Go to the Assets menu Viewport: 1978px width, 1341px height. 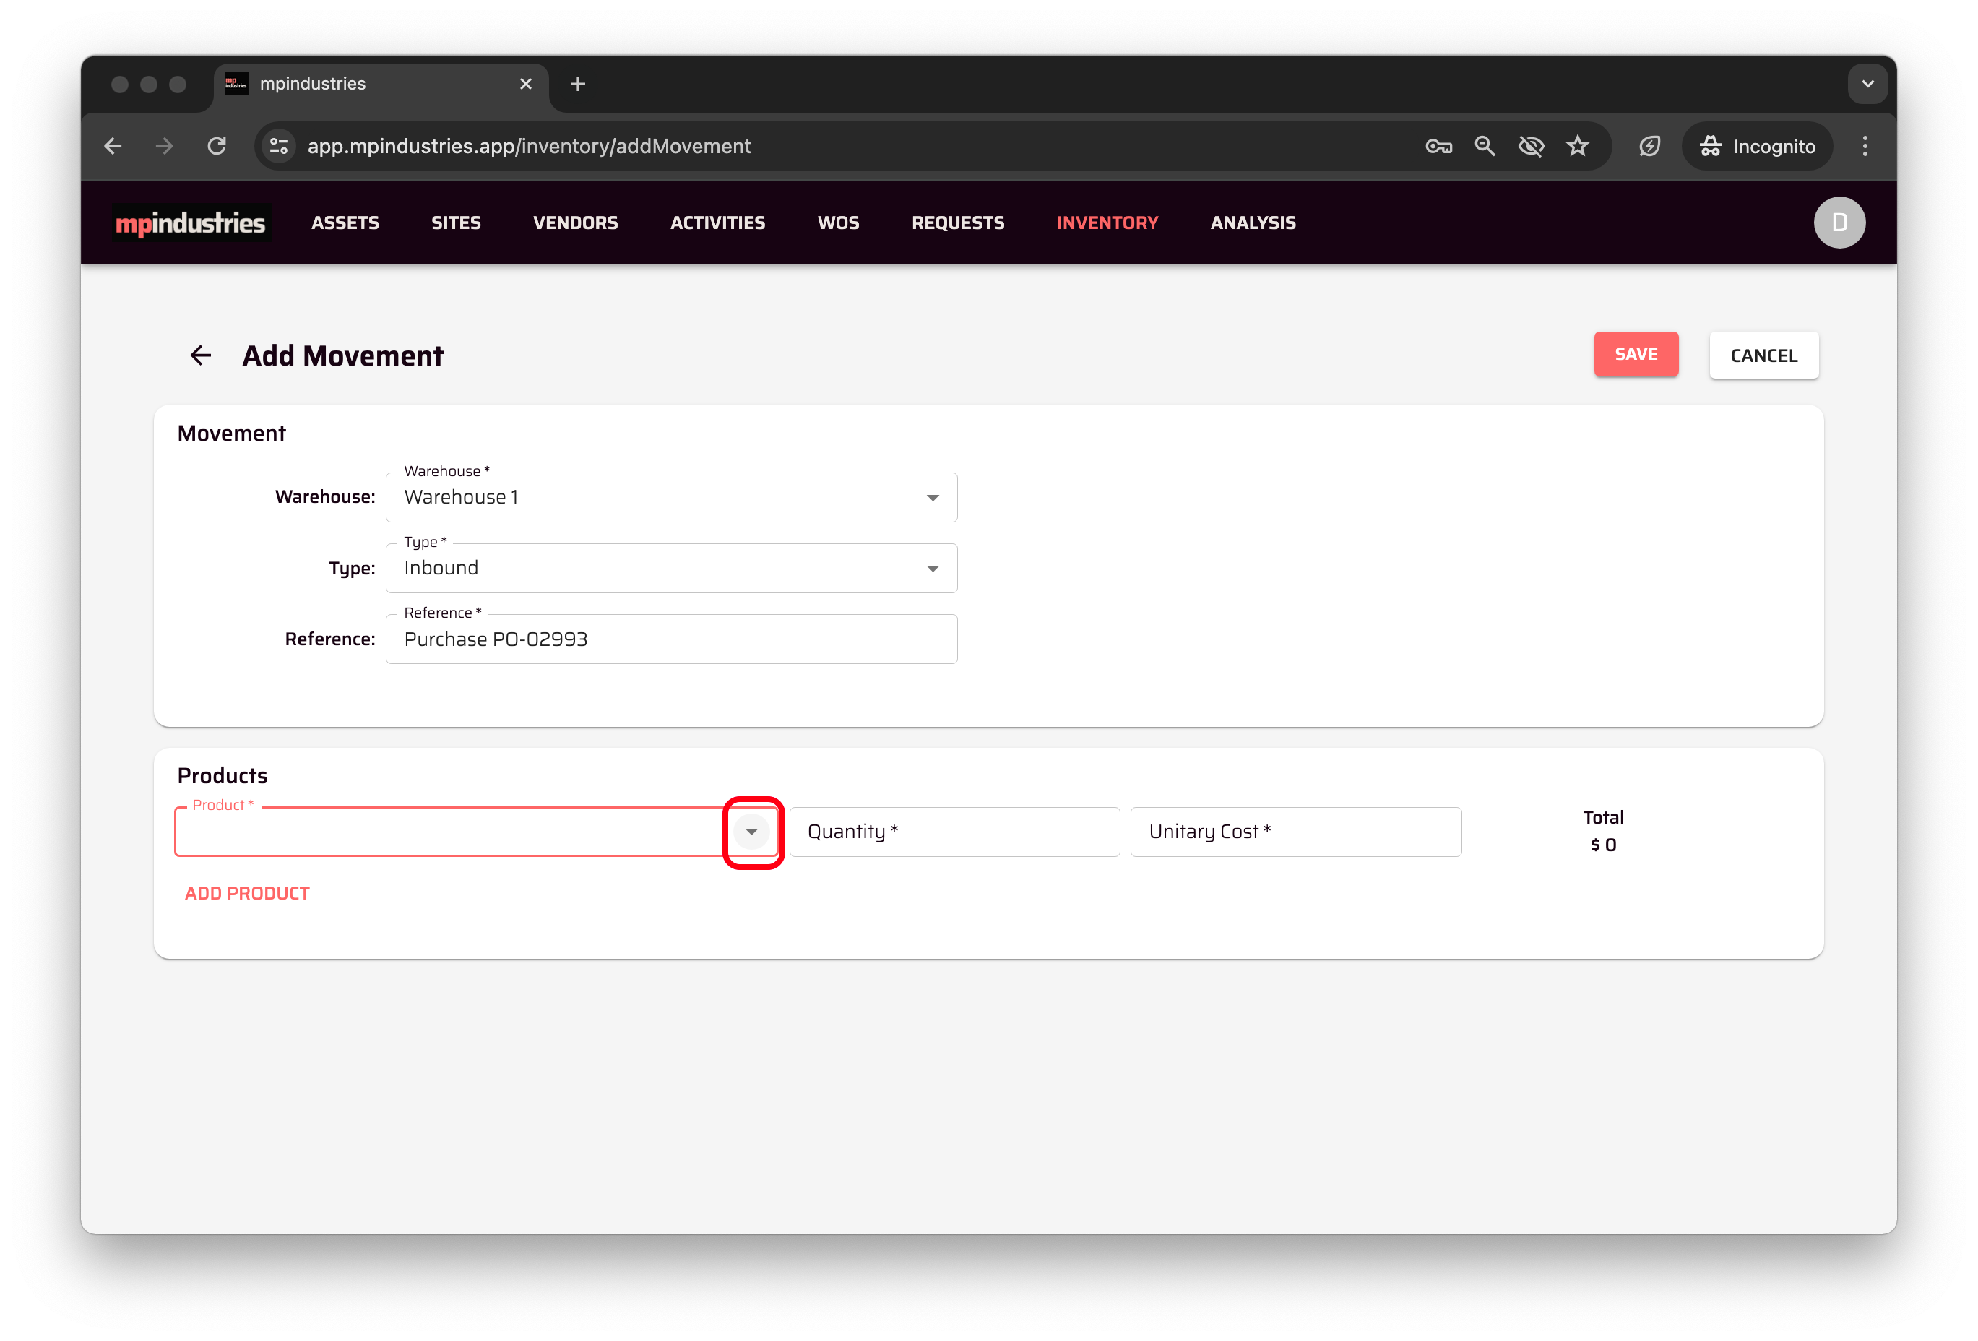[x=345, y=223]
